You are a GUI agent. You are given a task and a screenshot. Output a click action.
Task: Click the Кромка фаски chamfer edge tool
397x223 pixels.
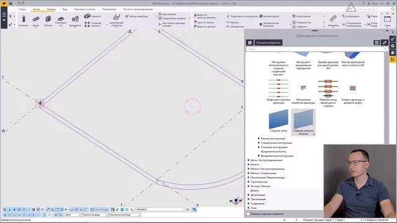point(269,16)
